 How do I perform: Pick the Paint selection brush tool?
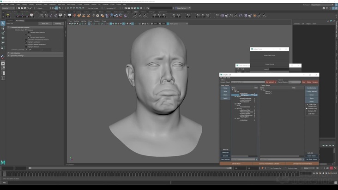(x=3, y=33)
